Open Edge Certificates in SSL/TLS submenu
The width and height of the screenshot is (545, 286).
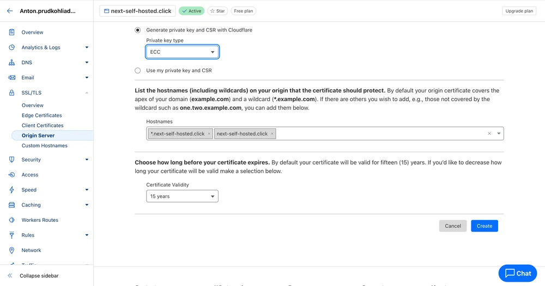pyautogui.click(x=41, y=115)
